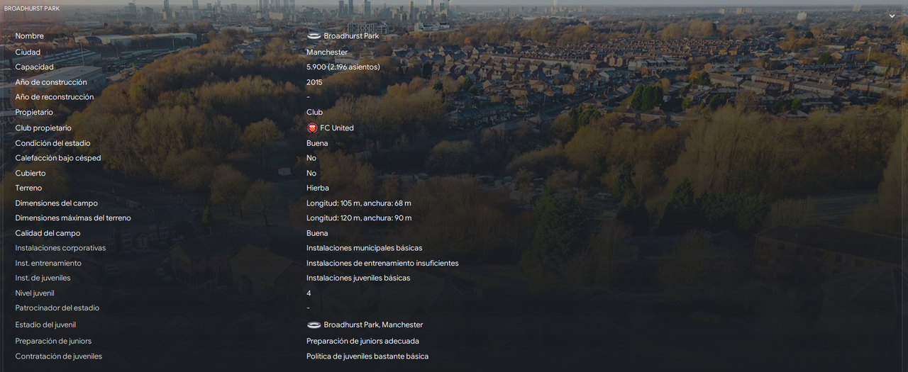Click Calidad del campo value Buena
The width and height of the screenshot is (908, 372).
click(x=317, y=233)
